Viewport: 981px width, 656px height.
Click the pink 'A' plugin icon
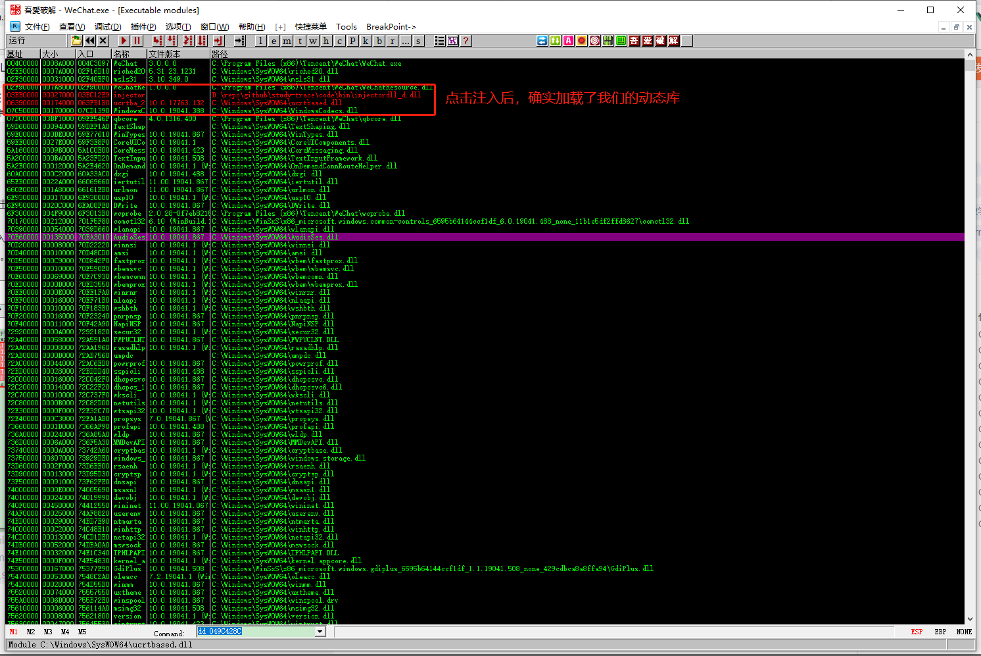tap(569, 41)
